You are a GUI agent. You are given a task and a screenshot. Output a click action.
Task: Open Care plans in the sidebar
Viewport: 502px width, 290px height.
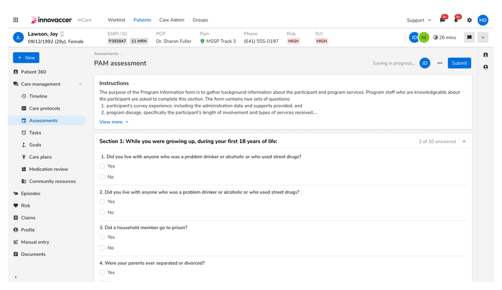(x=40, y=157)
